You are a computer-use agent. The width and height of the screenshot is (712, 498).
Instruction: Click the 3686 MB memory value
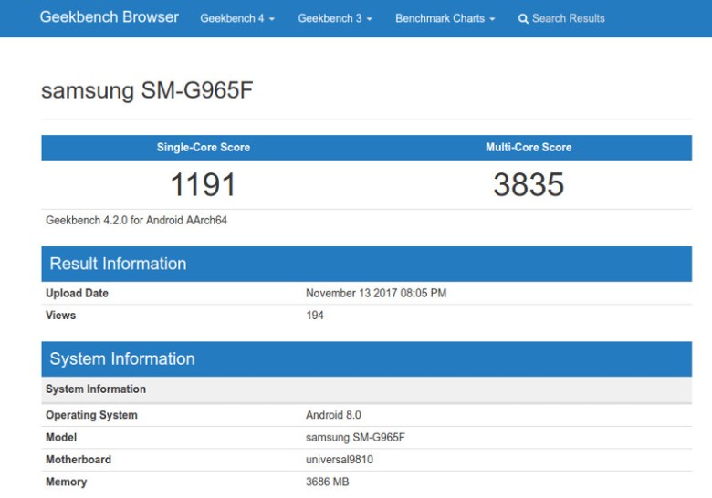coord(327,482)
